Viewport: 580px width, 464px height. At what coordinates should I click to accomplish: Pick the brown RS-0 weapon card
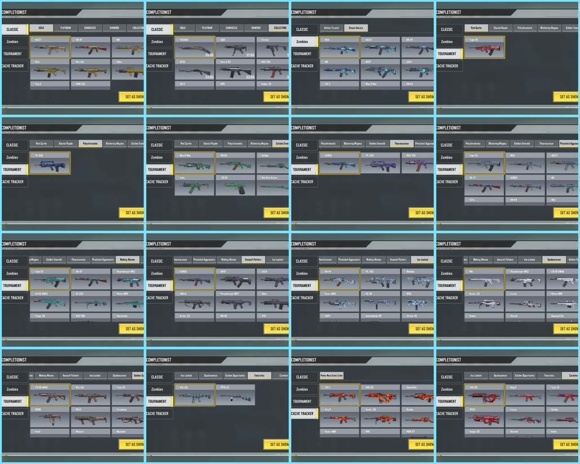tap(91, 417)
